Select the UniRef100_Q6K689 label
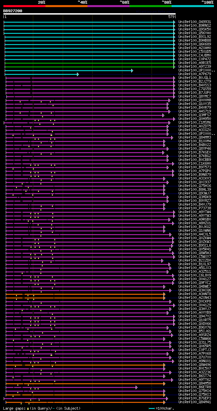The height and width of the screenshot is (411, 217). click(x=195, y=44)
